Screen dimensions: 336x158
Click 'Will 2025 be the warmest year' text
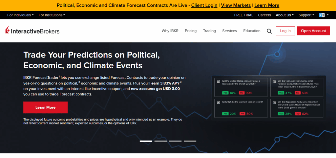(x=243, y=102)
